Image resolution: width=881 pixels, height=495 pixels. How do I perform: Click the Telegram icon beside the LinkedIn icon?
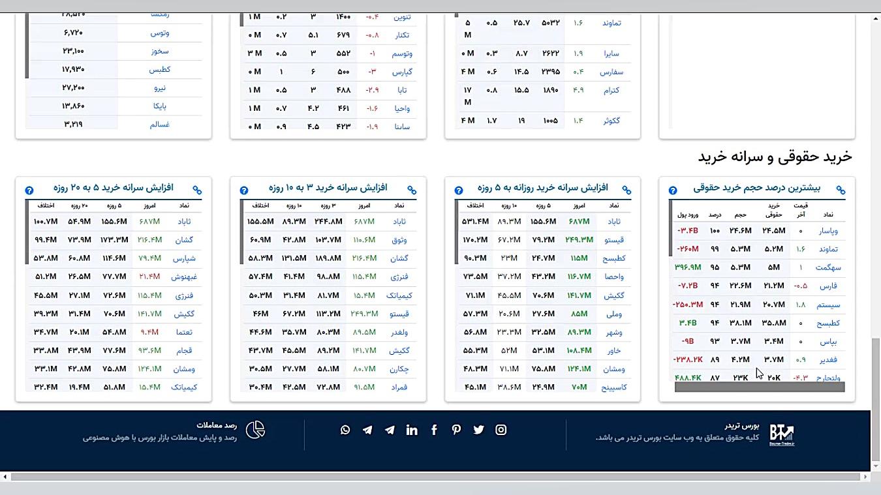390,430
